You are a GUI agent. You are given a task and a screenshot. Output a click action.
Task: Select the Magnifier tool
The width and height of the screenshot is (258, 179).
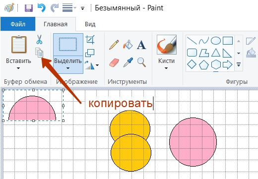coord(141,62)
